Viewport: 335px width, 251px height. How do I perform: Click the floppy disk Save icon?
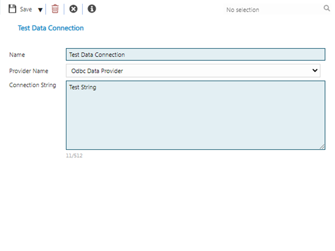pos(12,9)
